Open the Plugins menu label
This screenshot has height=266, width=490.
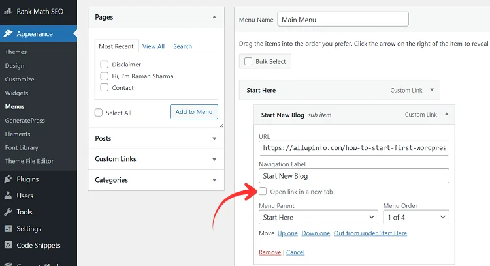[x=27, y=179]
